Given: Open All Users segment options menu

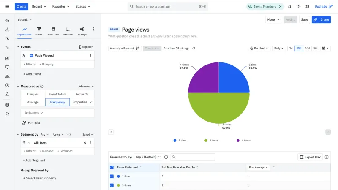Looking at the screenshot, I should (x=90, y=143).
